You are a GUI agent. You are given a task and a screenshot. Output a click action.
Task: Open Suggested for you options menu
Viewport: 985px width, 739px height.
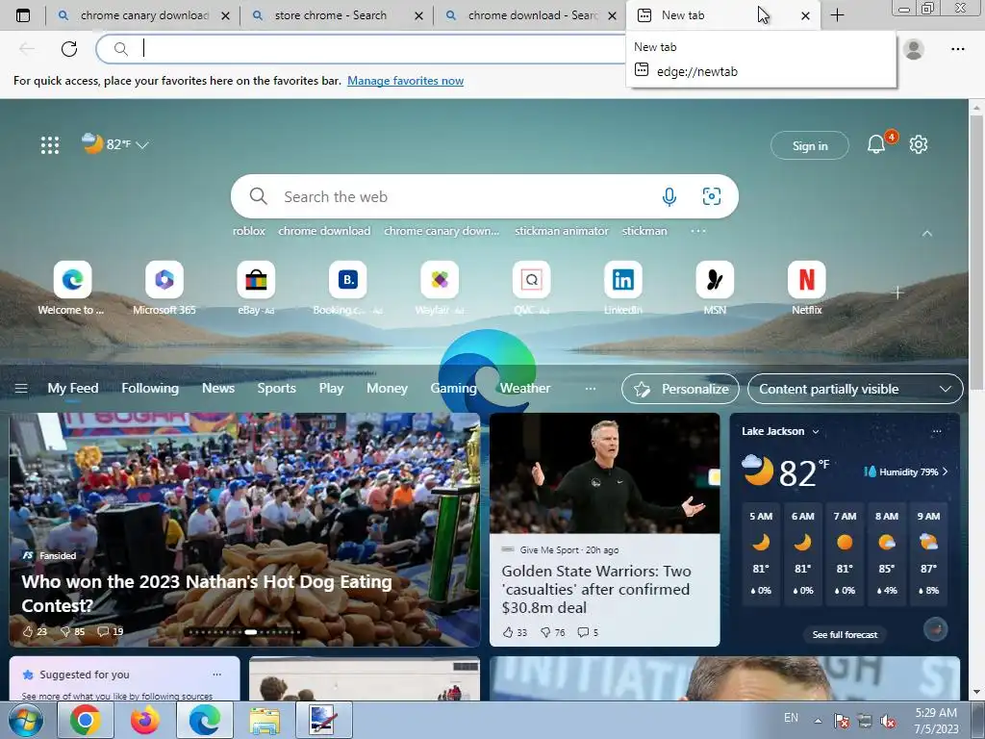tap(216, 675)
